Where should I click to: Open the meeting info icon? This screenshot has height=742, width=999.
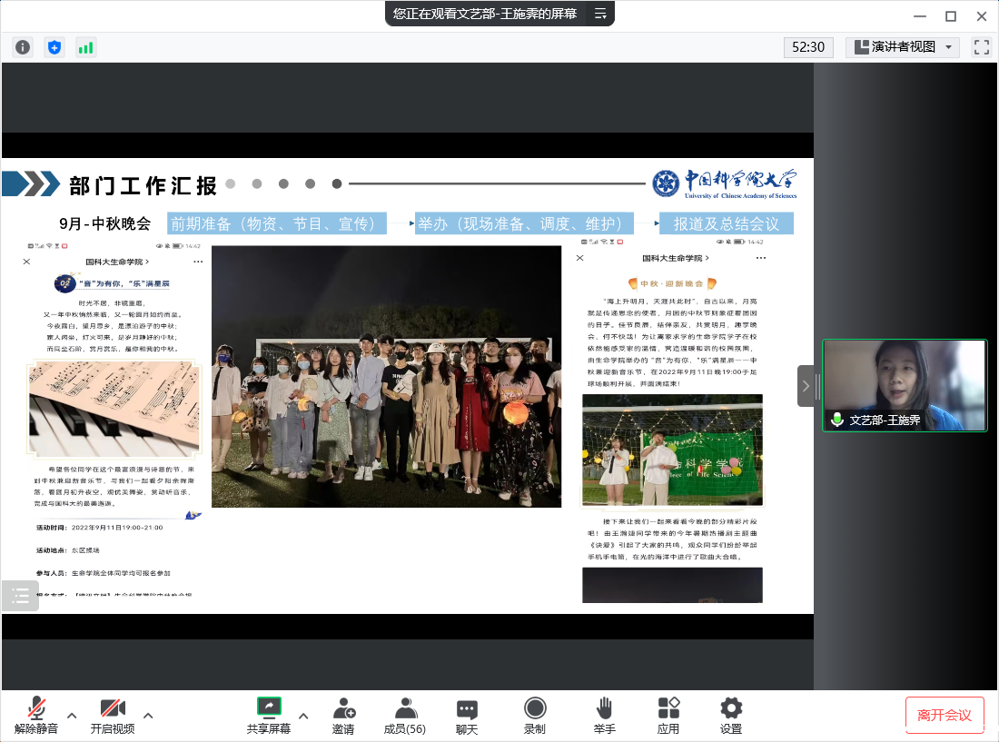tap(23, 47)
